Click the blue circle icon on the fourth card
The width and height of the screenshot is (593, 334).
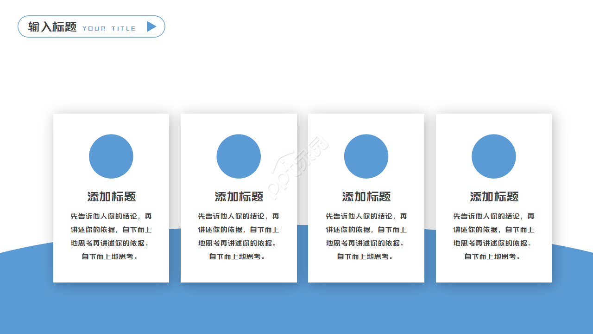click(x=493, y=156)
